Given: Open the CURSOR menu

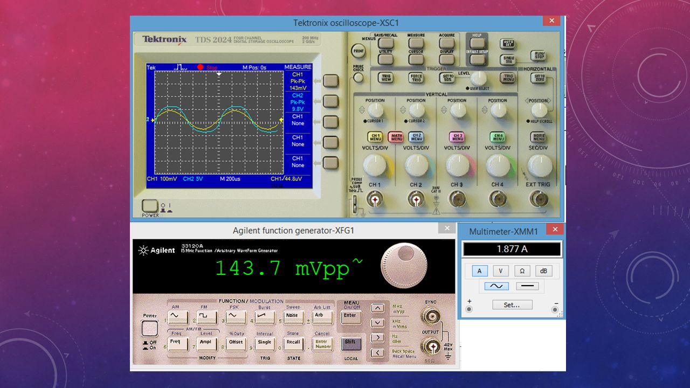Looking at the screenshot, I should point(416,59).
